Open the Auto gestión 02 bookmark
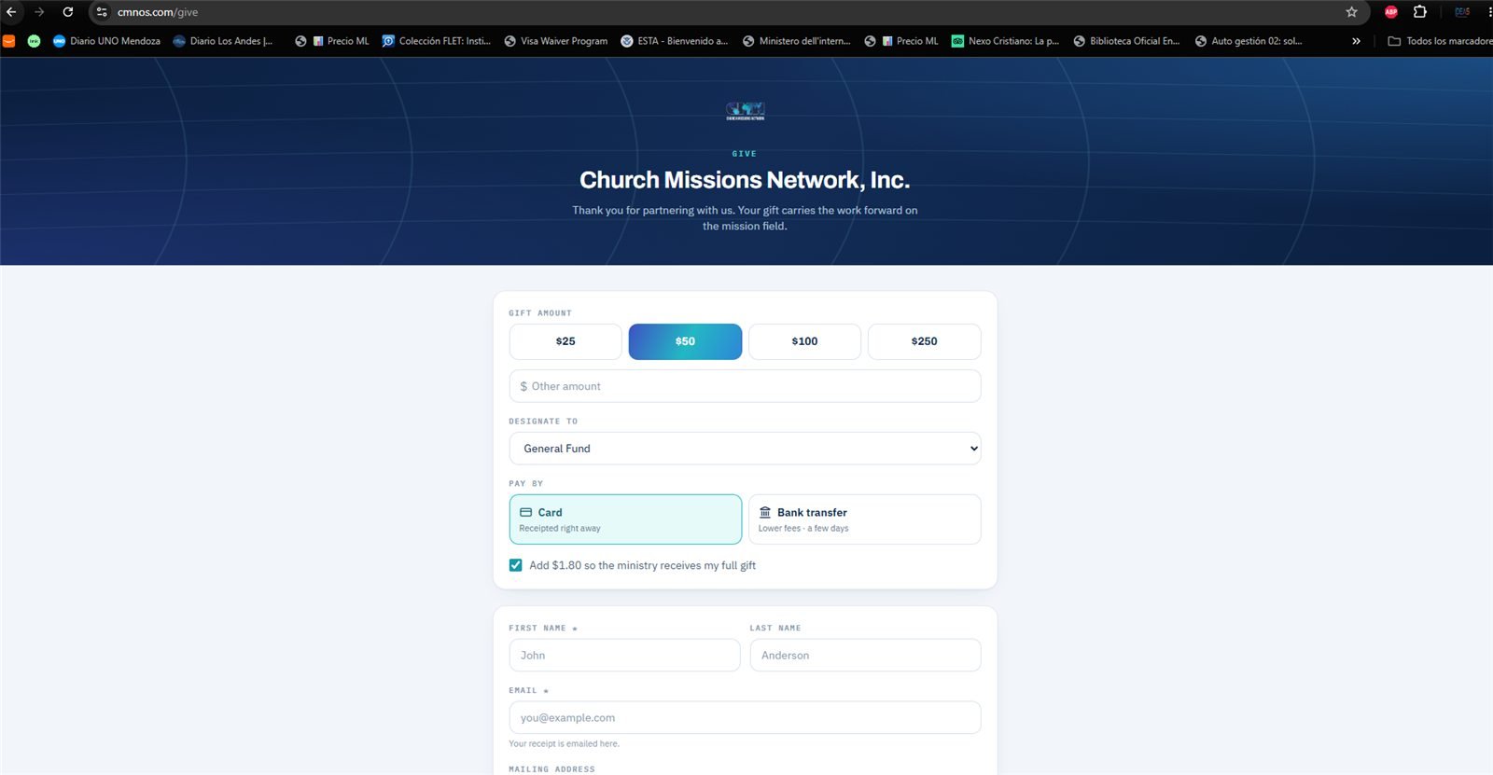The width and height of the screenshot is (1493, 775). [x=1249, y=41]
